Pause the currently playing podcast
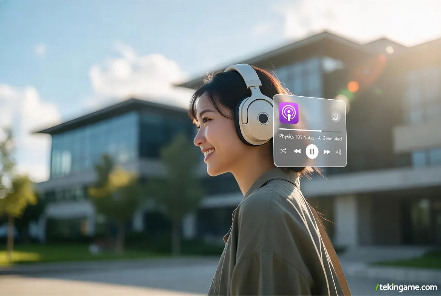 (x=312, y=151)
